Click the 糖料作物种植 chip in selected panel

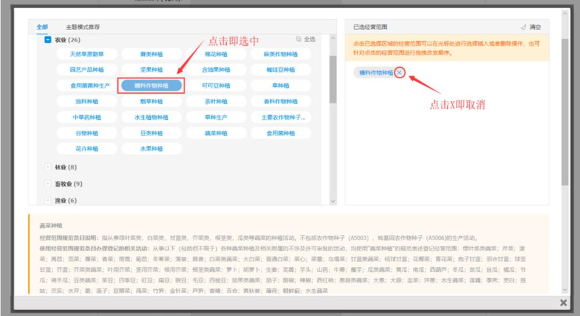point(376,73)
